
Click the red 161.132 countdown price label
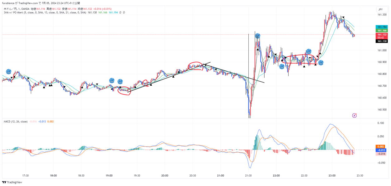click(x=382, y=36)
